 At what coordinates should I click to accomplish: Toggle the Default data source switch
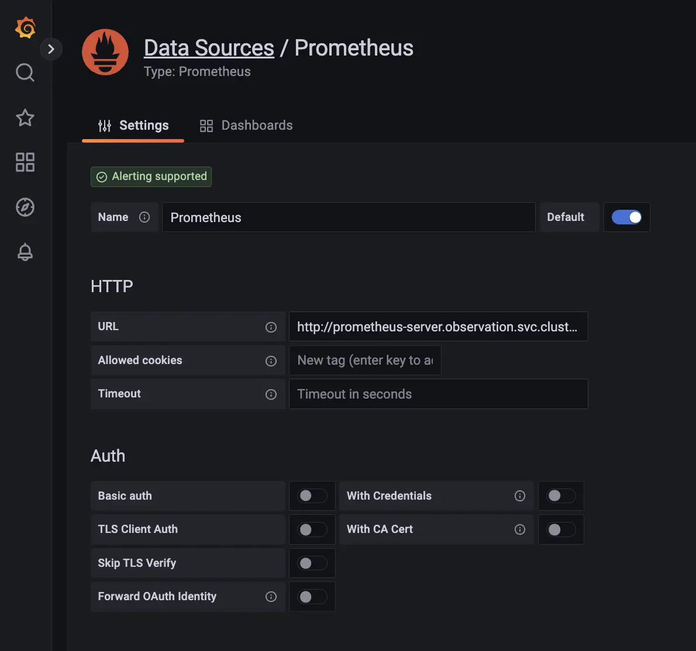626,217
